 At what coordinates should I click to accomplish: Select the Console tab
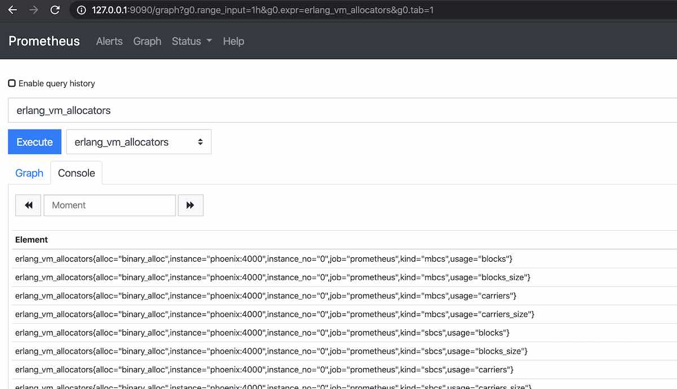point(76,173)
